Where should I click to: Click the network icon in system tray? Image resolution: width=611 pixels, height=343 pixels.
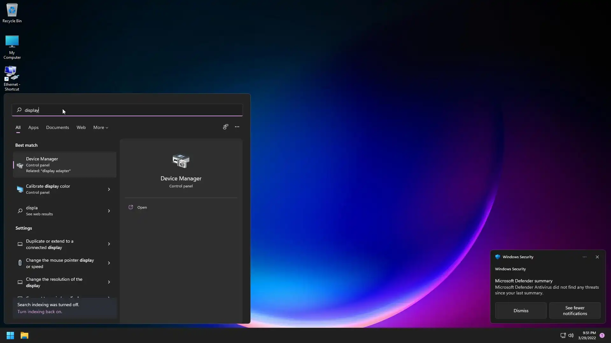click(563, 335)
